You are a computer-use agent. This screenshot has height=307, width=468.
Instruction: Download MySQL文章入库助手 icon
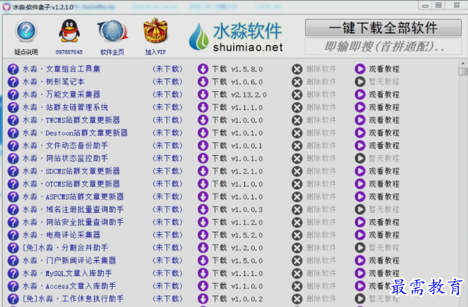(x=203, y=273)
